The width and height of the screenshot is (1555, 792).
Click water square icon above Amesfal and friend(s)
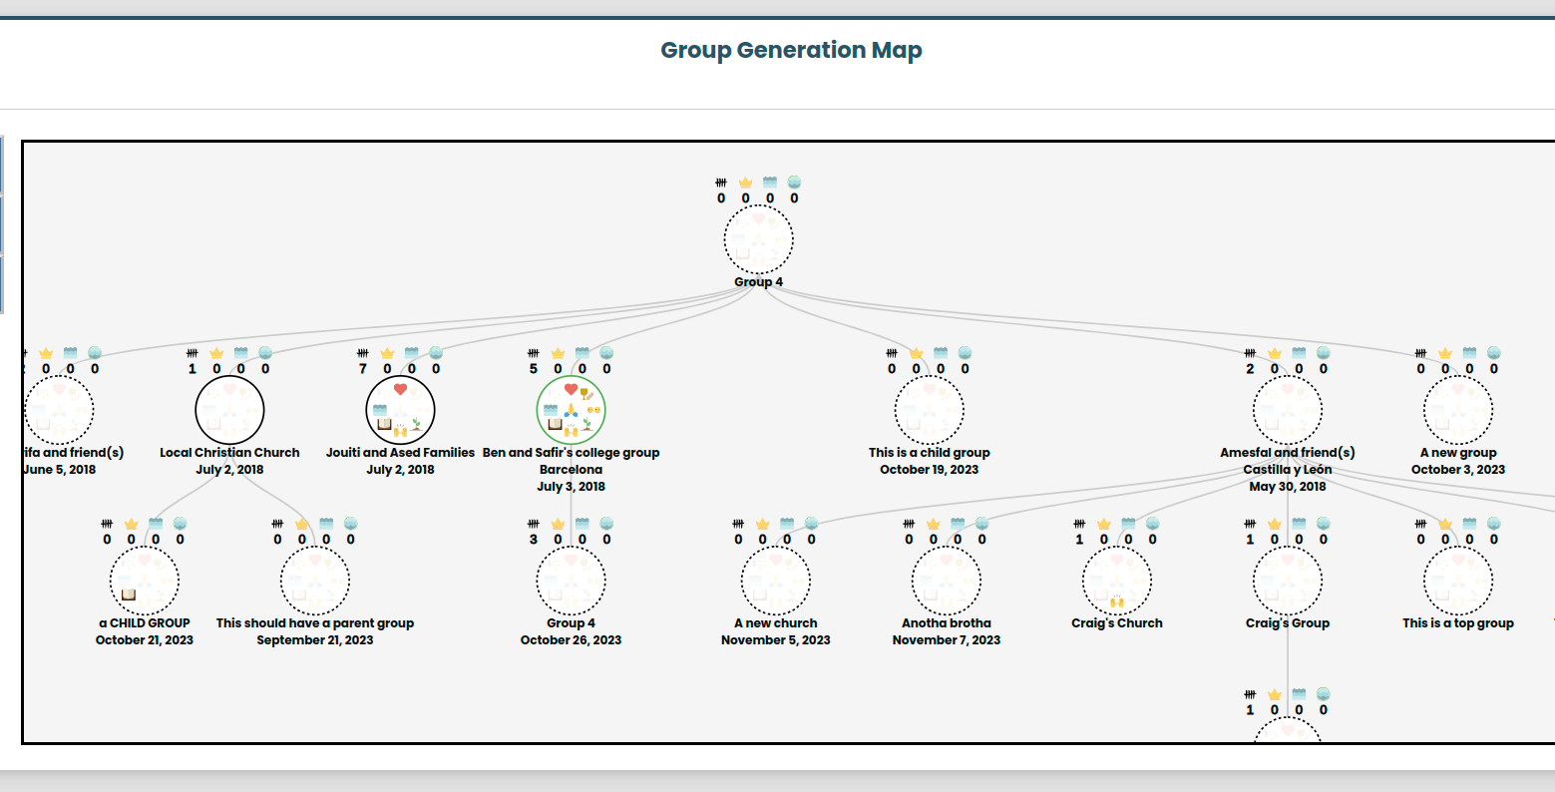1299,353
